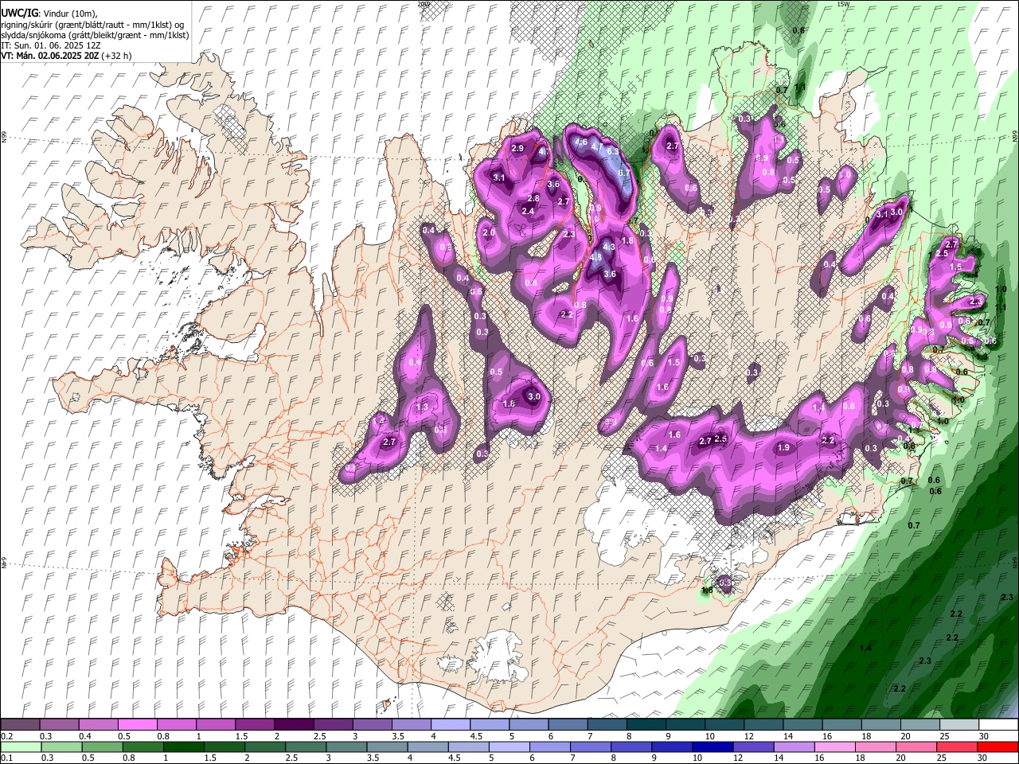Click the 4.7 precipitation value label
The height and width of the screenshot is (764, 1019).
click(597, 146)
